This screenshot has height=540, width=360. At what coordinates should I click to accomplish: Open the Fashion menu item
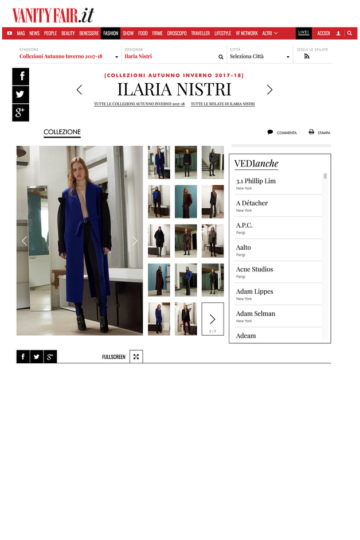tap(111, 33)
